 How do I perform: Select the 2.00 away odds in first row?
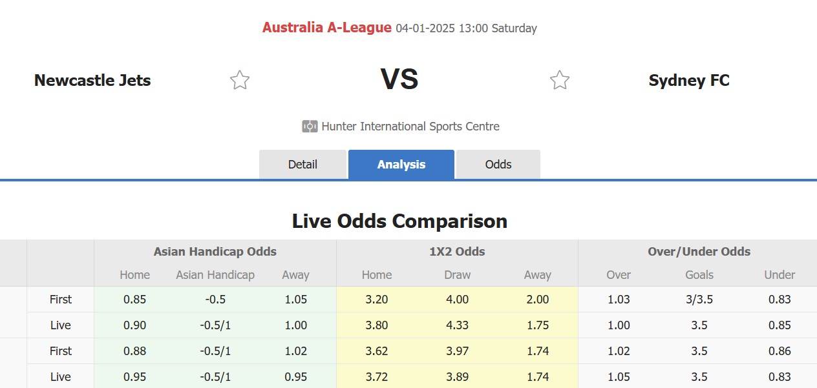[x=537, y=299]
